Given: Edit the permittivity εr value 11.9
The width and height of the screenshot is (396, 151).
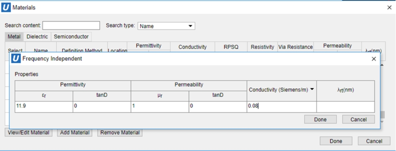Looking at the screenshot, I should [x=44, y=107].
